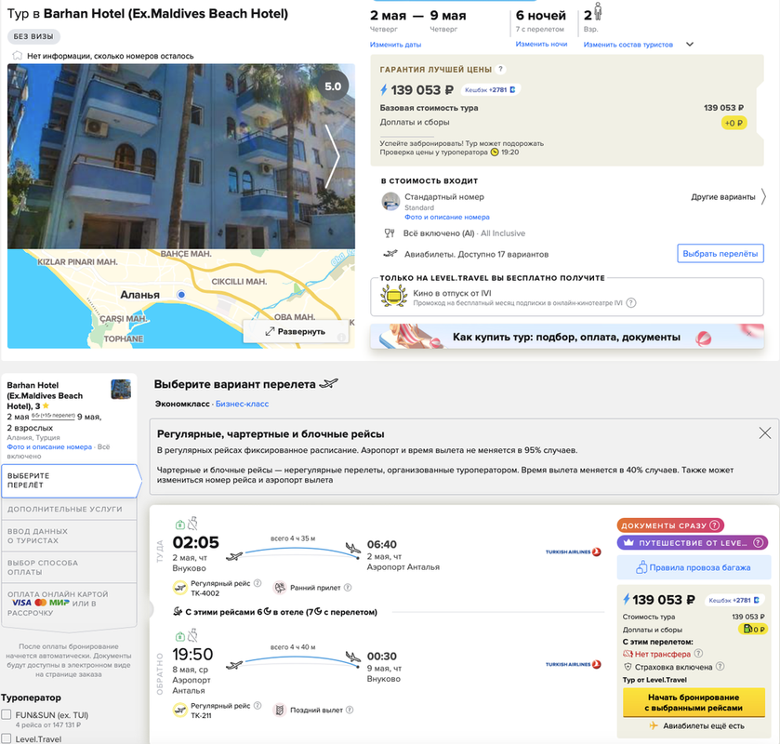Select the Выбор способа оплаты step

coord(69,567)
